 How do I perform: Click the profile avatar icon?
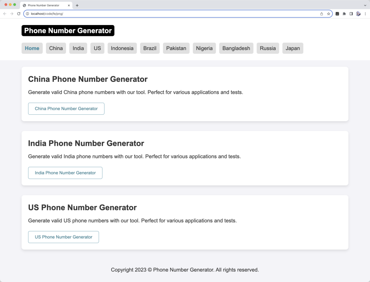[x=358, y=14]
